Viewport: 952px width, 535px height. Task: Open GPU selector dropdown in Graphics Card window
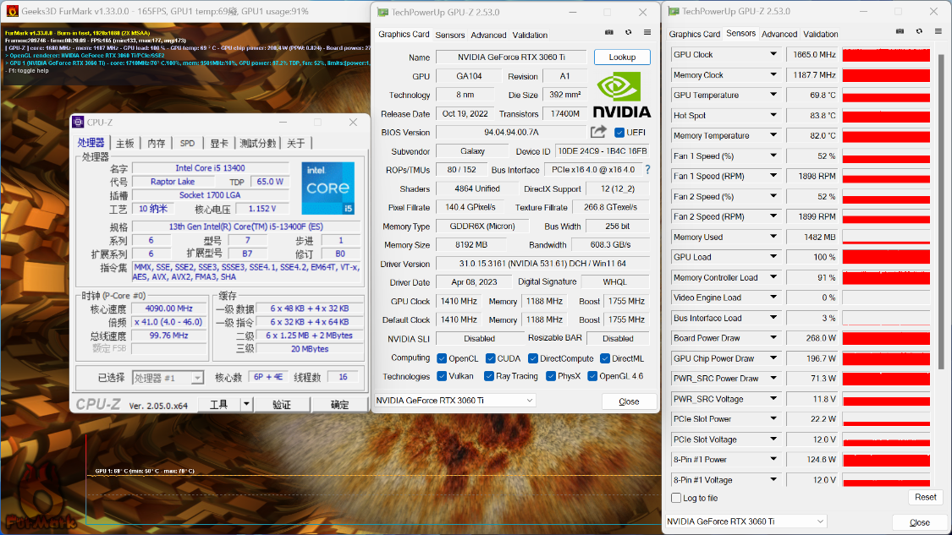[x=530, y=401]
